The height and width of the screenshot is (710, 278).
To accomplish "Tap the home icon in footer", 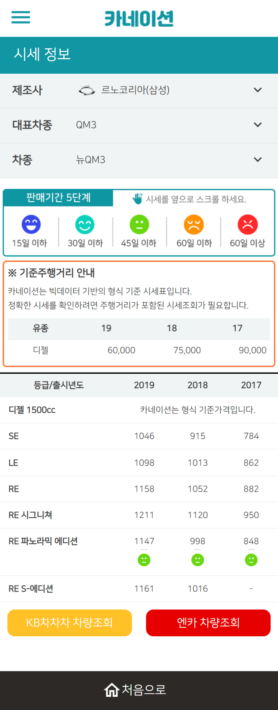I will pyautogui.click(x=111, y=690).
